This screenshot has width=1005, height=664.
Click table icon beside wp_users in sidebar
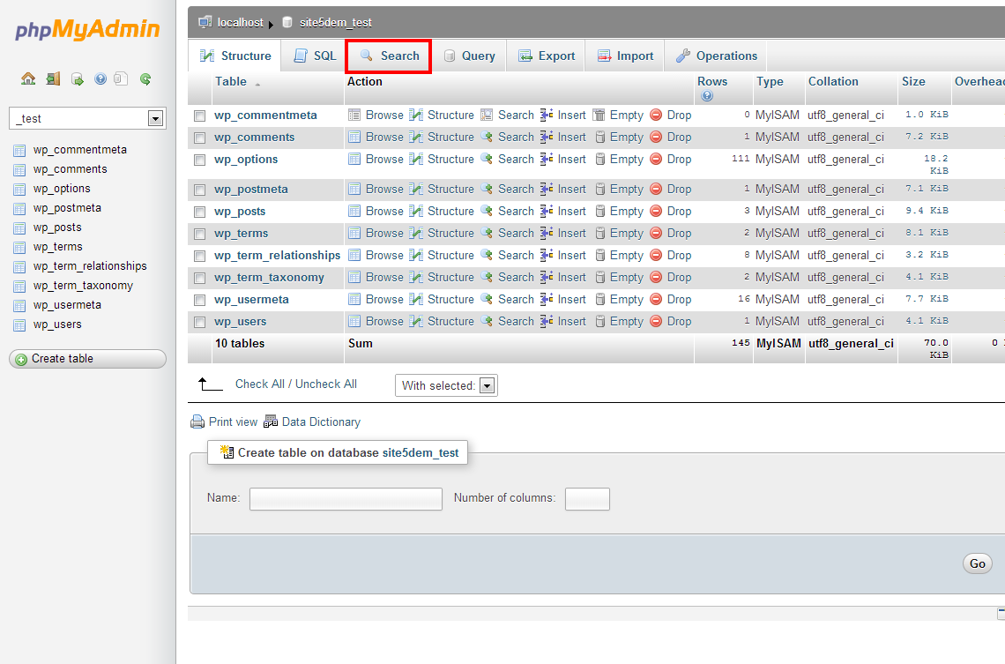pyautogui.click(x=20, y=325)
